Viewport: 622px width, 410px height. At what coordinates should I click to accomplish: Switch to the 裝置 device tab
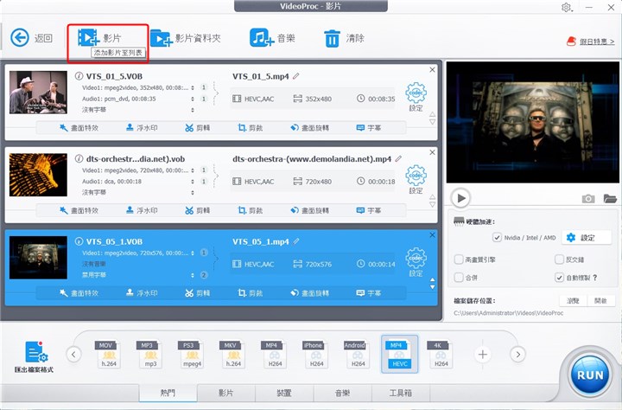[x=284, y=393]
